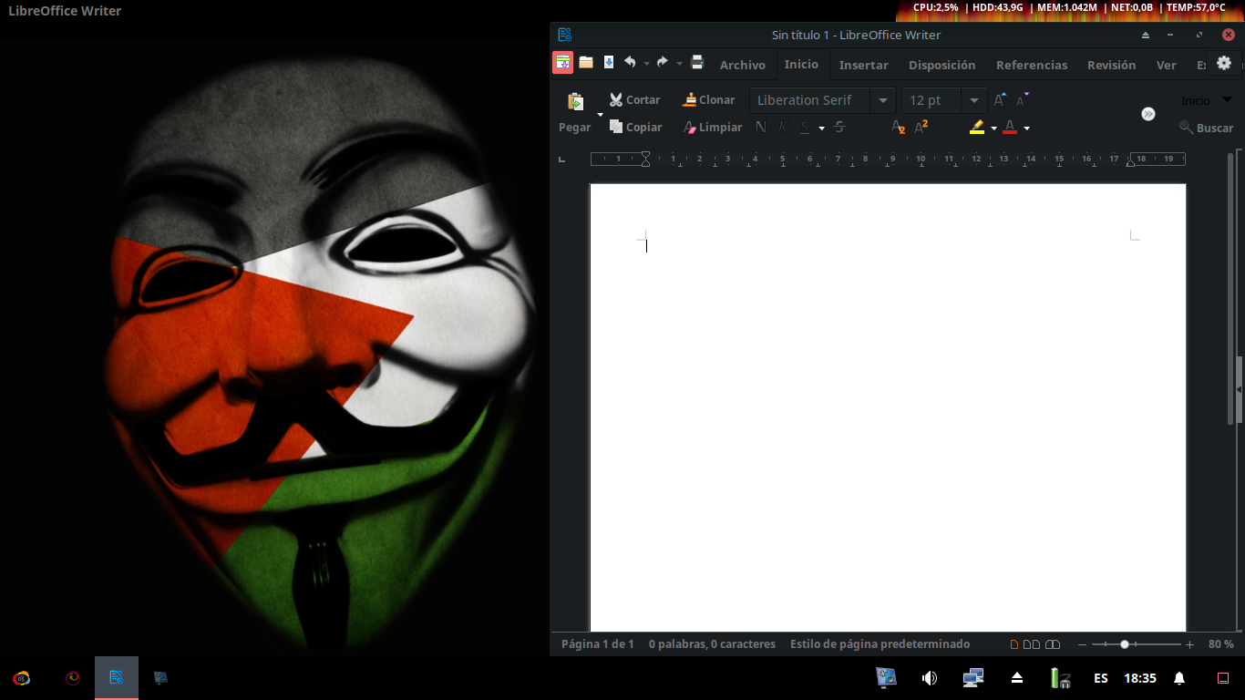The image size is (1245, 700).
Task: Switch to single-page view in status bar
Action: tap(1015, 644)
